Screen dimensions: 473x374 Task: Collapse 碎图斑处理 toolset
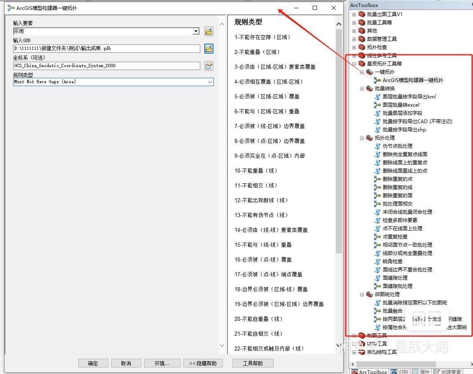click(x=362, y=295)
